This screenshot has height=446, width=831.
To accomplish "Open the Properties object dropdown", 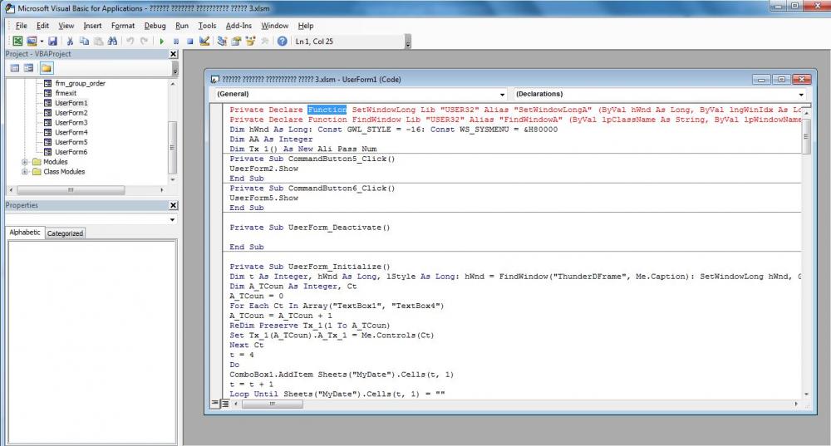I will click(172, 219).
